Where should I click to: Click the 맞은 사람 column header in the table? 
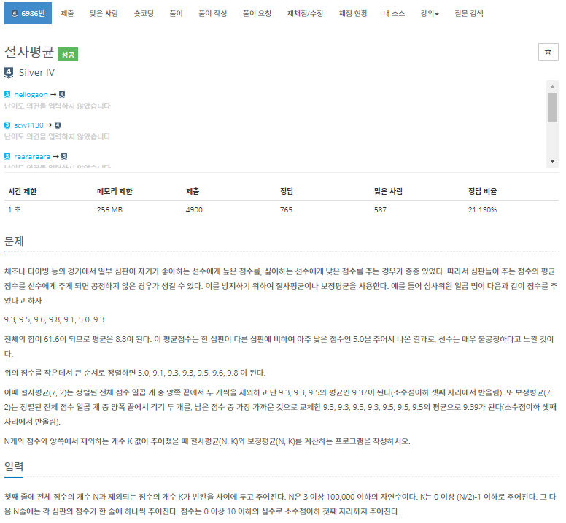[389, 191]
